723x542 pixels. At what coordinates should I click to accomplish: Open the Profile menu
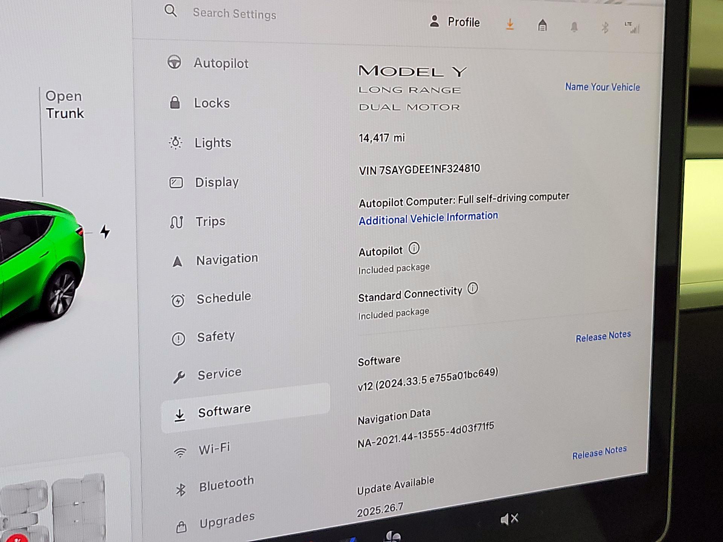pyautogui.click(x=455, y=22)
